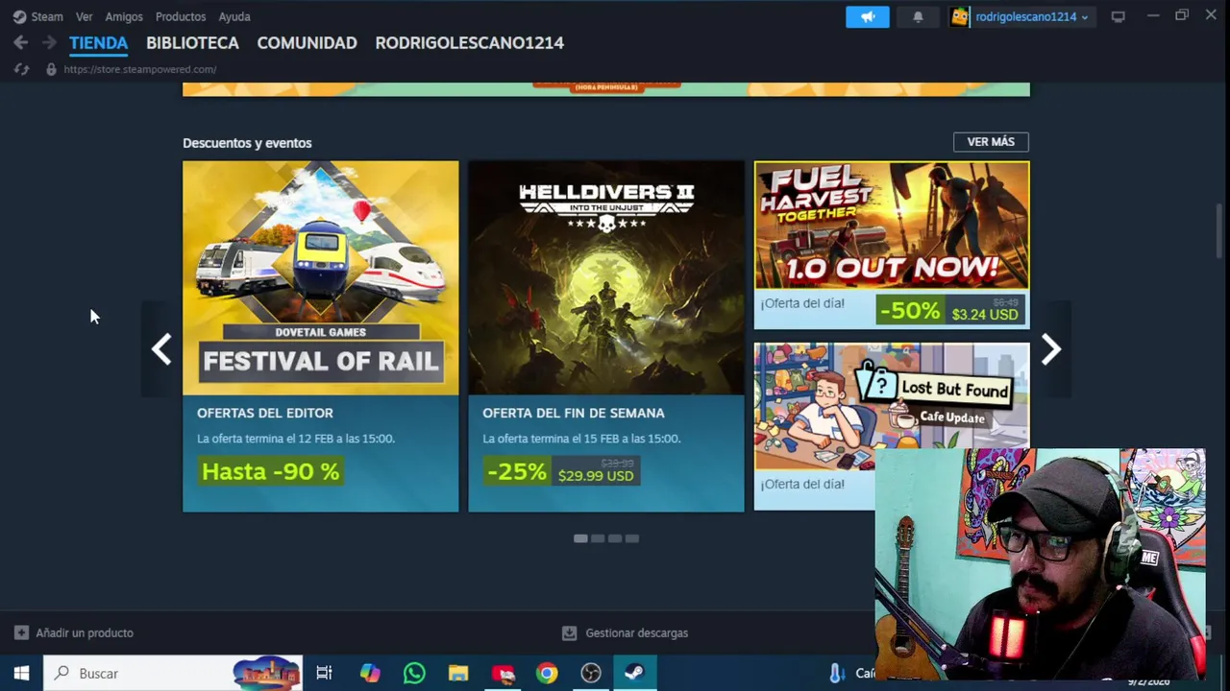1230x691 pixels.
Task: Click the search highlight city illustration
Action: click(266, 673)
